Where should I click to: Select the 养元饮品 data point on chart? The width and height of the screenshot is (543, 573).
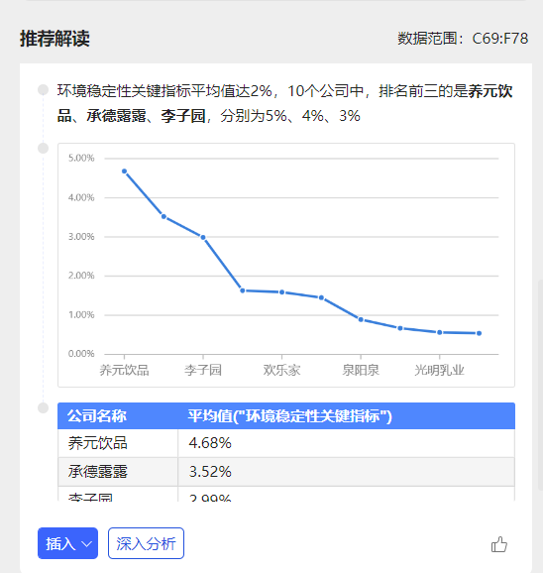click(x=124, y=172)
